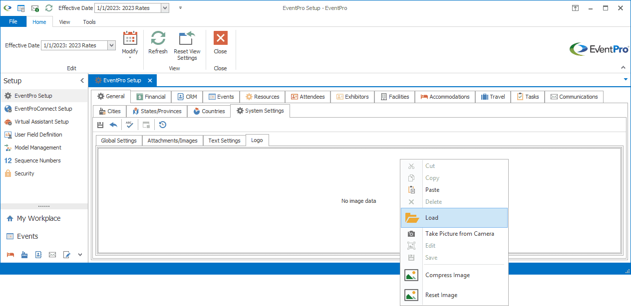Open the document tab list dropdown arrow
Image resolution: width=631 pixels, height=306 pixels.
pyautogui.click(x=626, y=79)
